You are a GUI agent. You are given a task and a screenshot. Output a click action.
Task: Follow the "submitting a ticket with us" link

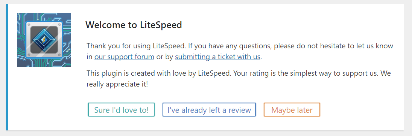[217, 57]
